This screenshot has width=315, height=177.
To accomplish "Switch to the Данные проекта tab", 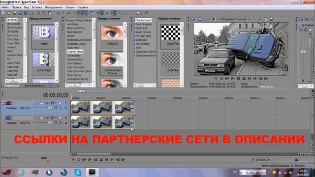I will (x=34, y=86).
